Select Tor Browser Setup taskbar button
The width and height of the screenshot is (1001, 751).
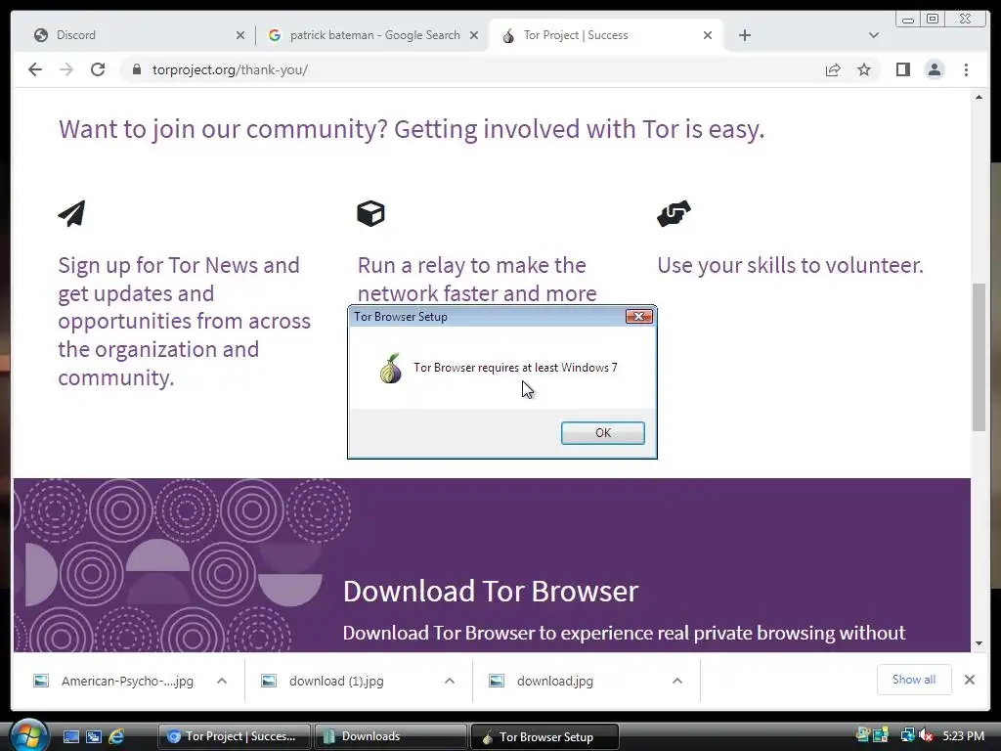click(544, 737)
